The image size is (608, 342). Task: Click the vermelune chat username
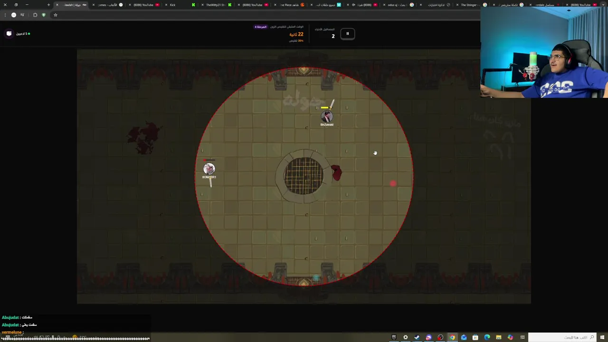pos(11,332)
